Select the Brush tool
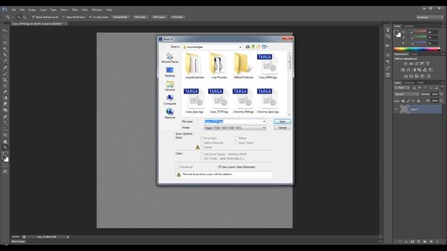447x251 pixels. 5,73
